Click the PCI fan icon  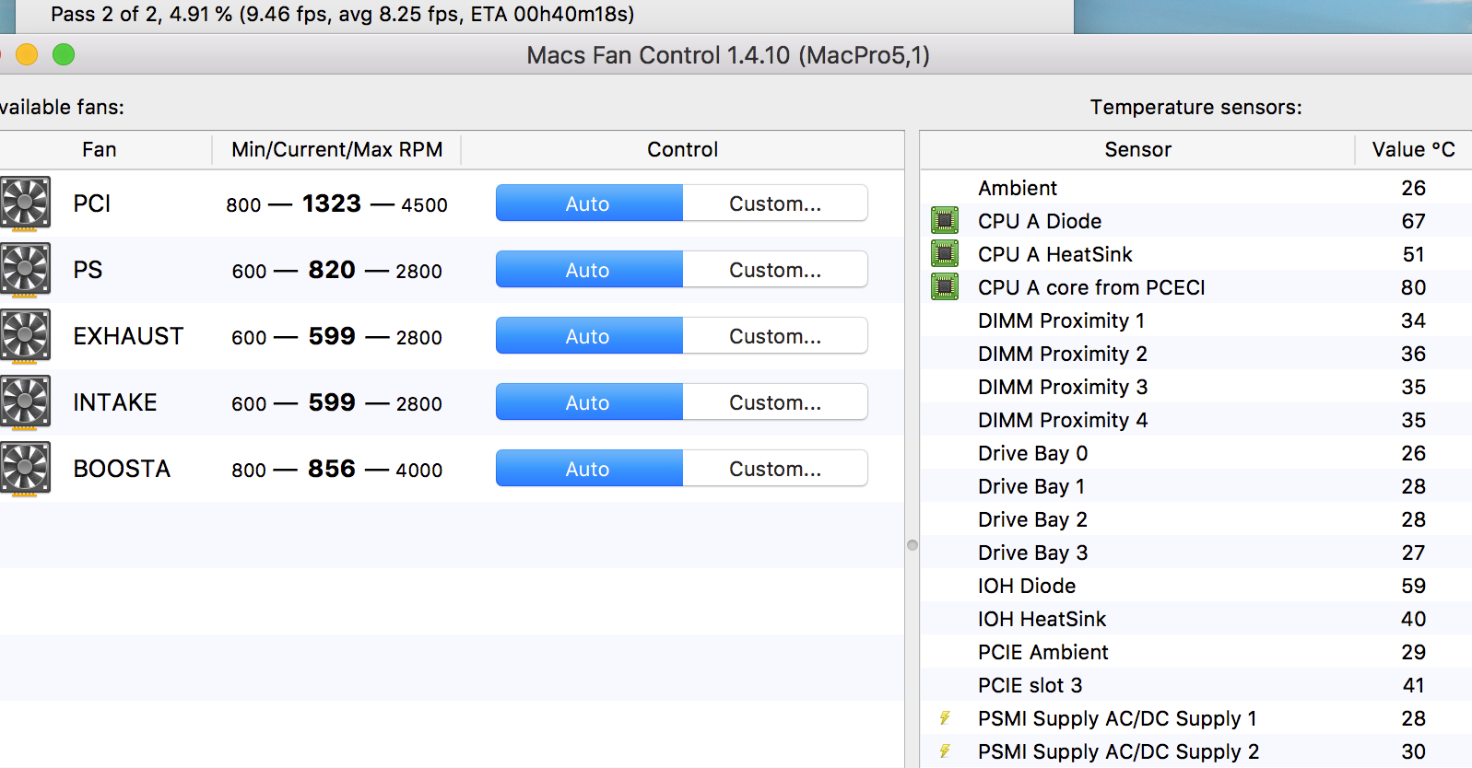point(25,204)
